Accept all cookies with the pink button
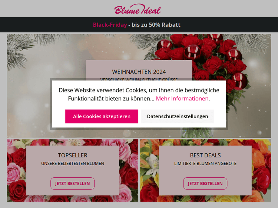This screenshot has width=278, height=208. tap(102, 116)
